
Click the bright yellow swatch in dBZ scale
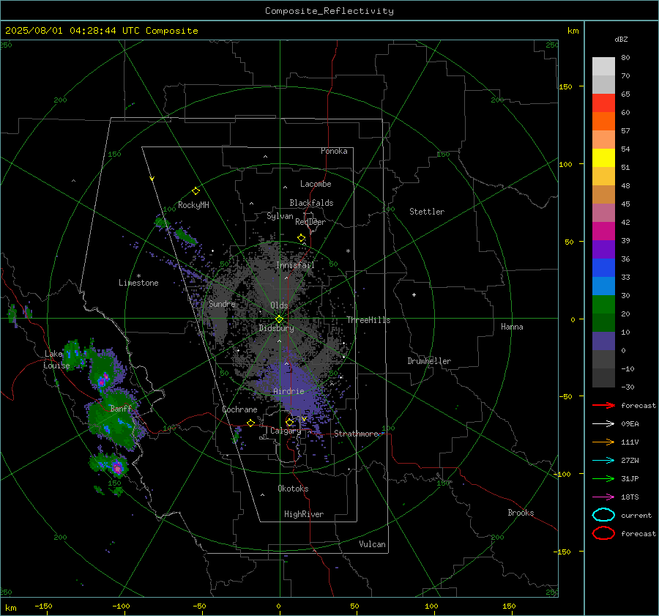[603, 157]
